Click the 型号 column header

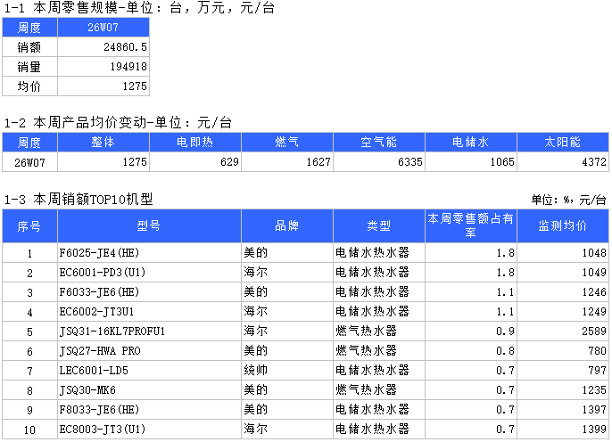(x=149, y=225)
